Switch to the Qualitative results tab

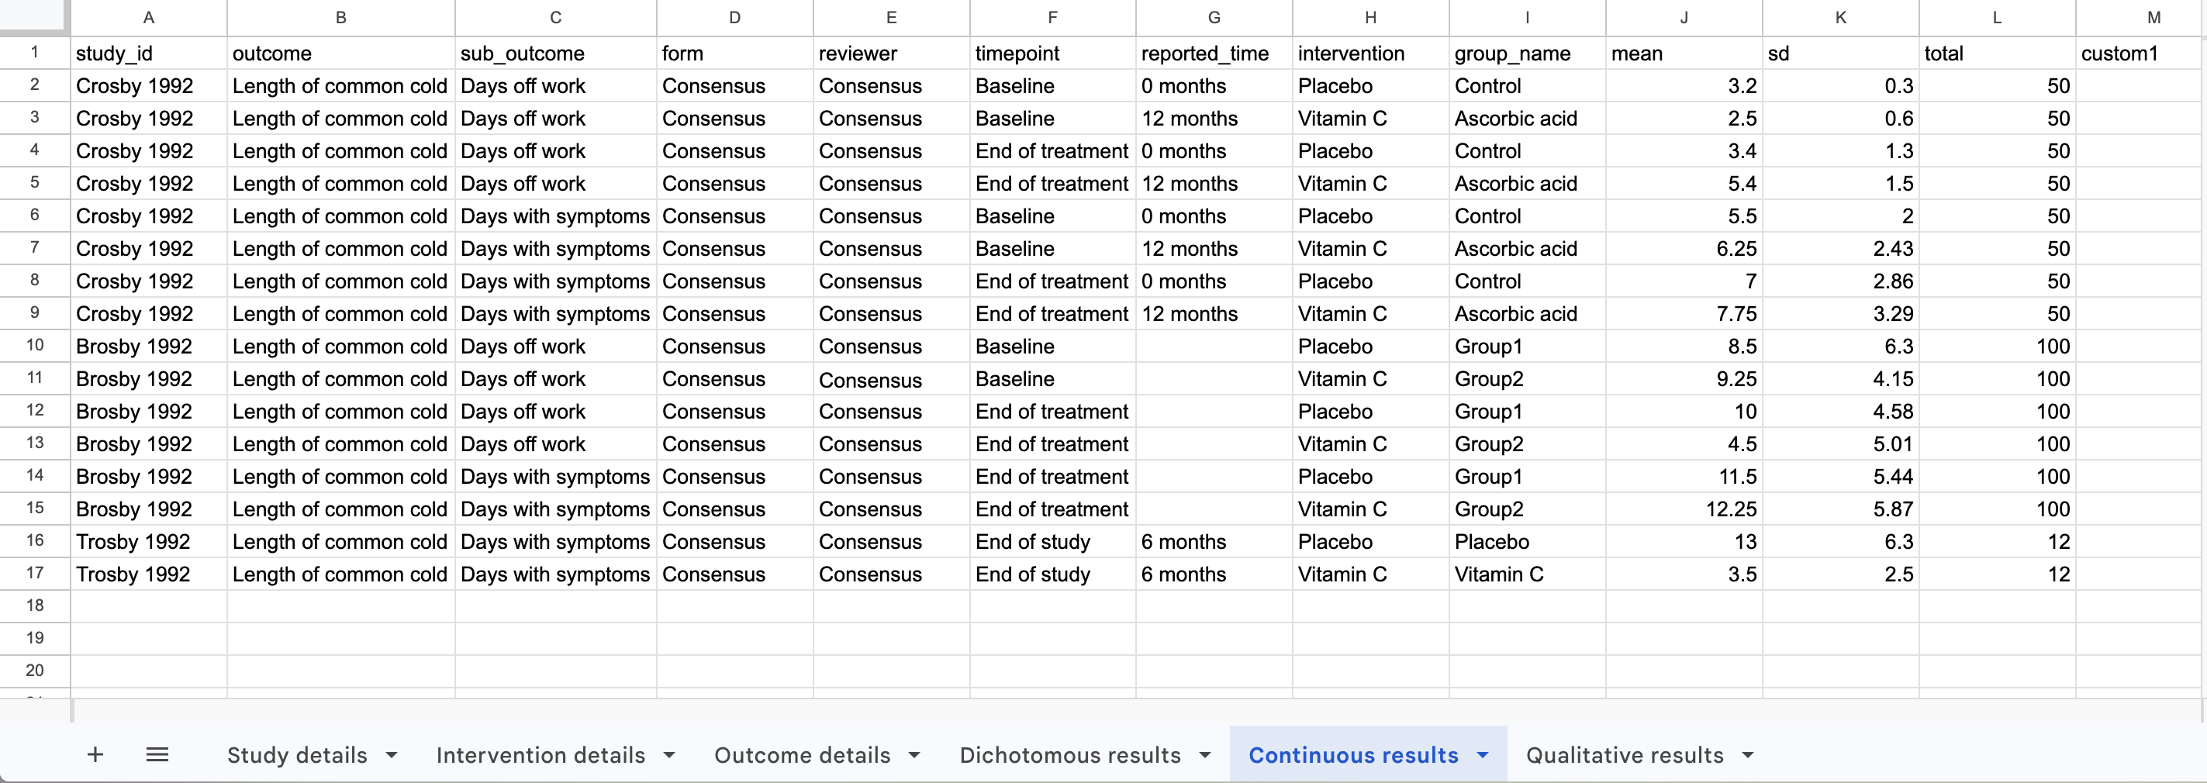1626,755
